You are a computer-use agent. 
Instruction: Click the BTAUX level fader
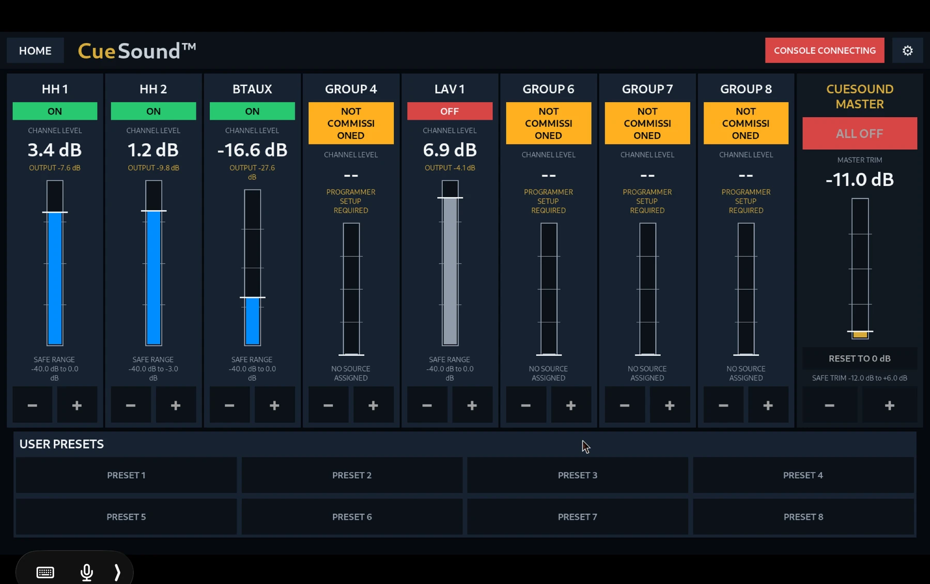point(252,267)
